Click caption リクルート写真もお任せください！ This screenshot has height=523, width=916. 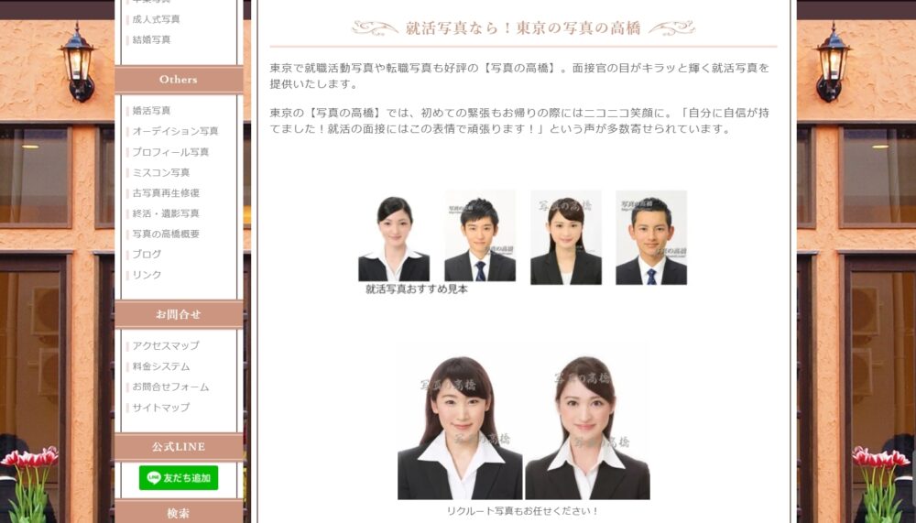[523, 511]
